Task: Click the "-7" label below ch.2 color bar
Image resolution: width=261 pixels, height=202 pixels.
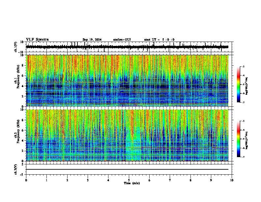Action: click(x=243, y=157)
